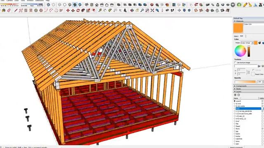
Task: Select the Scale tool
Action: [x=88, y=10]
